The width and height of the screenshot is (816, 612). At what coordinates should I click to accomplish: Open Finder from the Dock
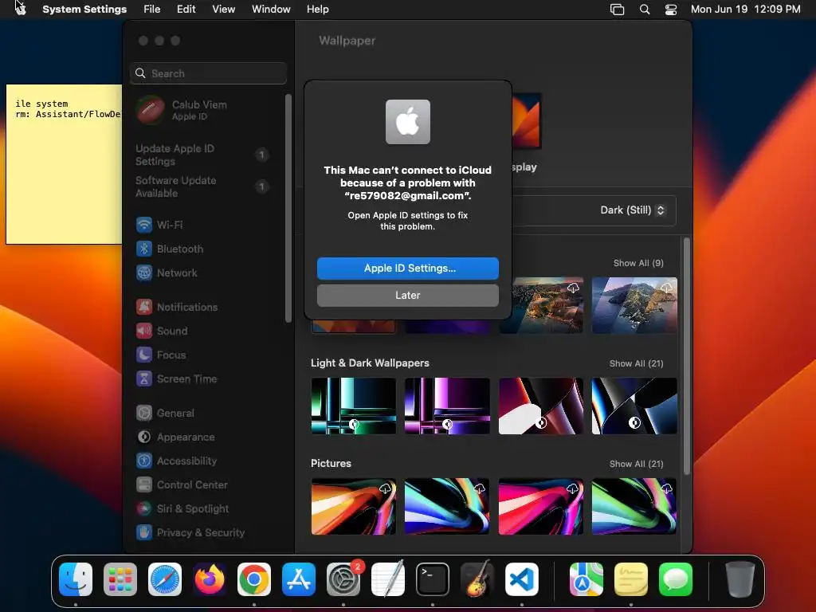[76, 579]
